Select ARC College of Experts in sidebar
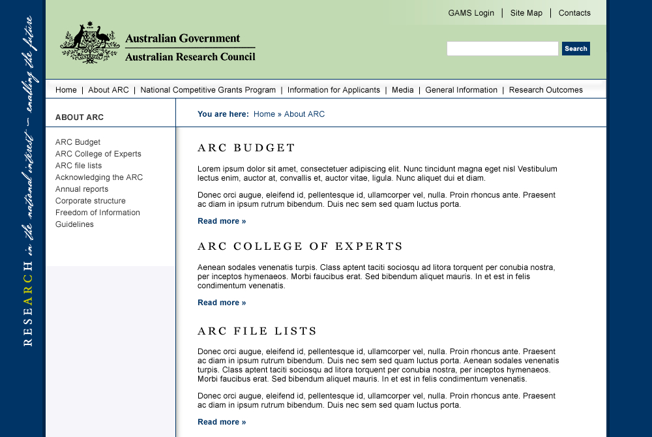 [98, 154]
